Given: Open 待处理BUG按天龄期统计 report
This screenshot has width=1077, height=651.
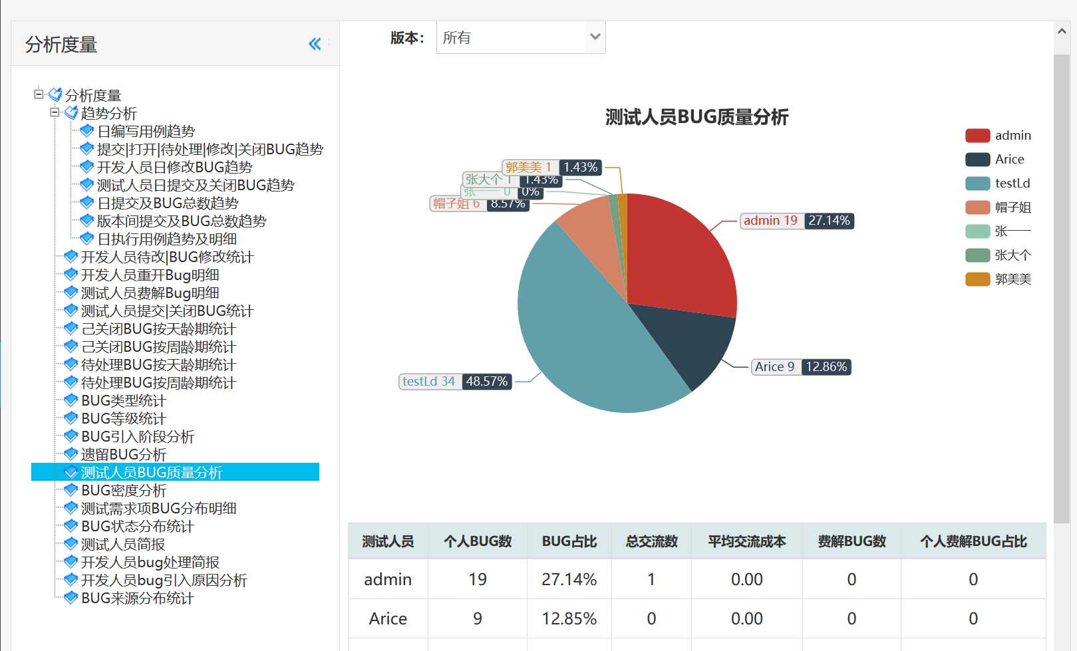Looking at the screenshot, I should point(158,364).
